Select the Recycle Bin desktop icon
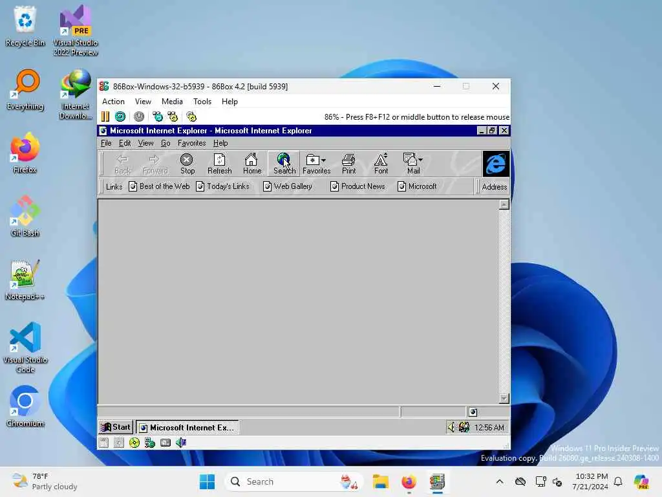Image resolution: width=662 pixels, height=497 pixels. coord(25,26)
